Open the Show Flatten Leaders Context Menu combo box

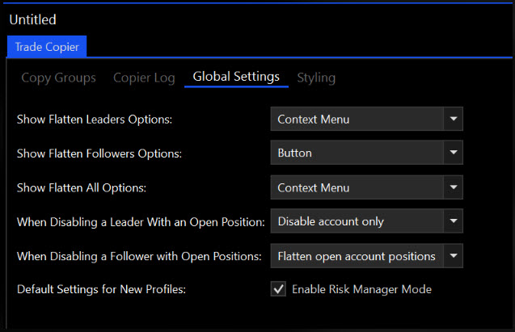click(x=357, y=120)
